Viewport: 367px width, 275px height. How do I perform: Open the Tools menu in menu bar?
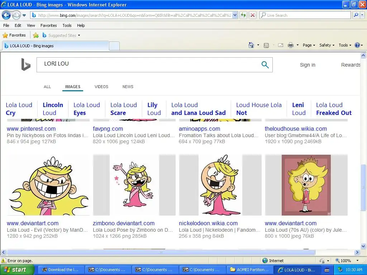(67, 25)
